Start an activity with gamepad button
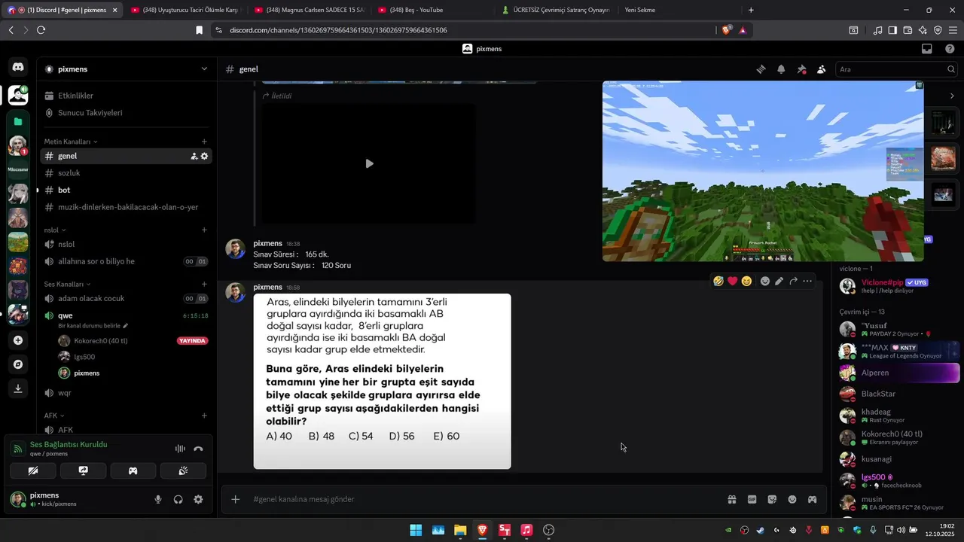 pyautogui.click(x=133, y=470)
